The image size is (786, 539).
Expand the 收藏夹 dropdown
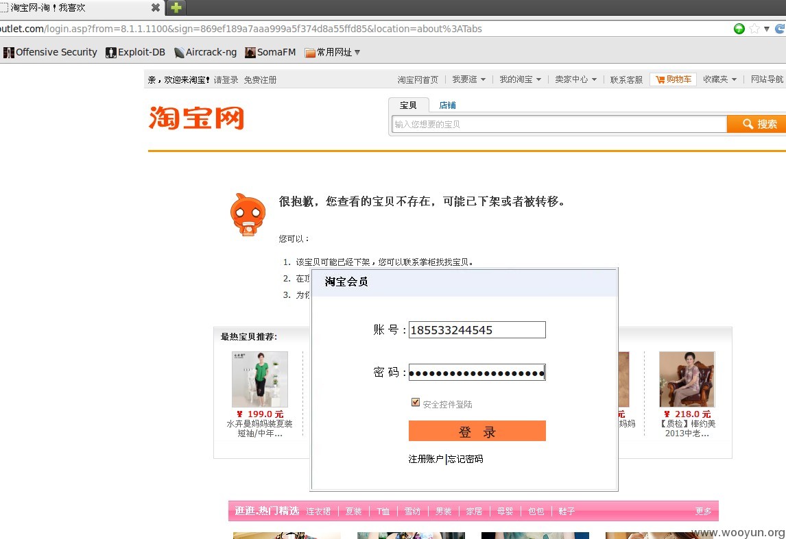click(x=720, y=79)
